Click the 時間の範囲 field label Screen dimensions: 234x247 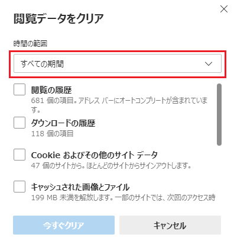point(30,43)
